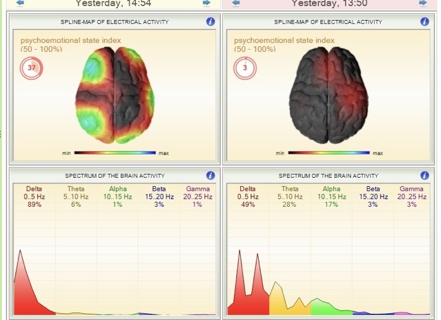Click the dark red brain map in right panel
441x320 pixels.
coord(329,95)
